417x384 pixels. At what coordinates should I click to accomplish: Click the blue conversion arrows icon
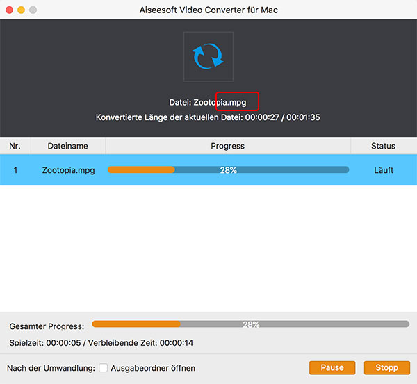coord(208,56)
